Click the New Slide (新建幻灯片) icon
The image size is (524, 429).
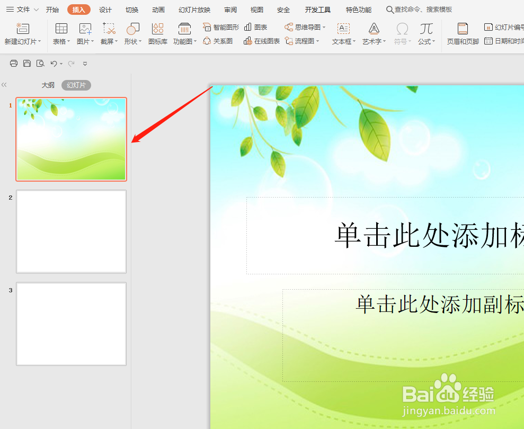(23, 29)
